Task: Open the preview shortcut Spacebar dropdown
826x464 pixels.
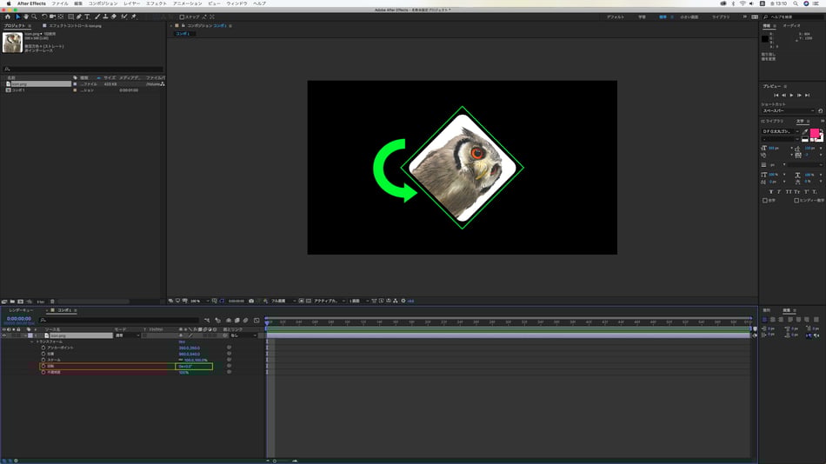Action: click(x=789, y=111)
